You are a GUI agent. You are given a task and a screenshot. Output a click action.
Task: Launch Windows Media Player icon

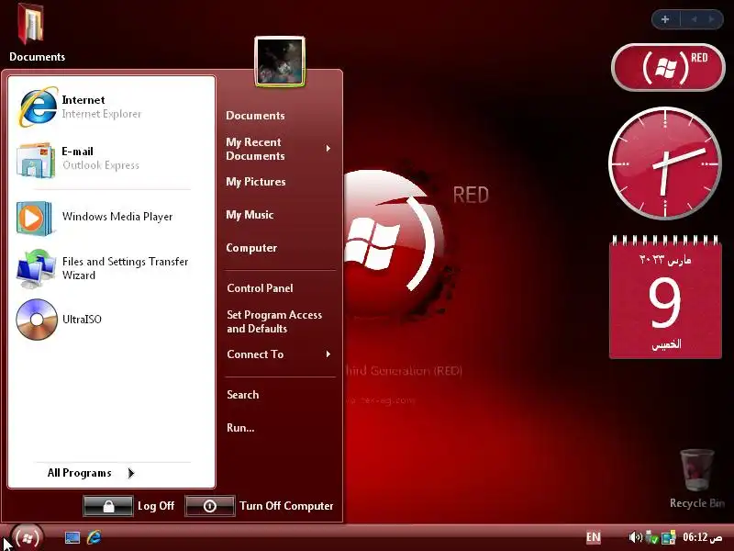coord(34,218)
